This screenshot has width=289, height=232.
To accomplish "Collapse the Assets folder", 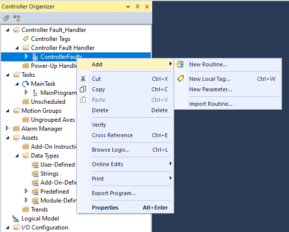I will (x=7, y=138).
